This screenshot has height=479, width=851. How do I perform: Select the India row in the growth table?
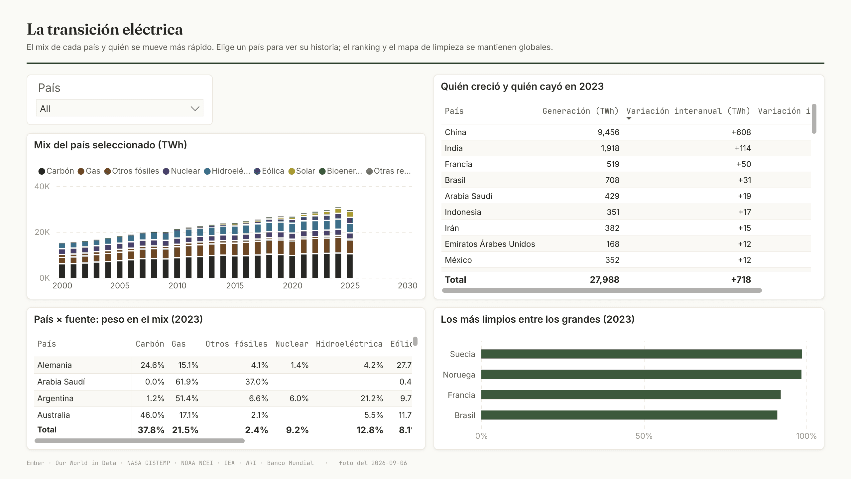(x=626, y=148)
